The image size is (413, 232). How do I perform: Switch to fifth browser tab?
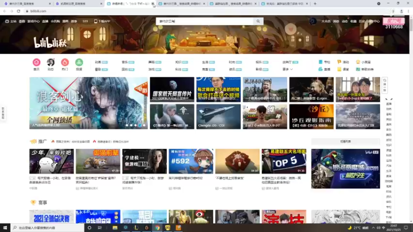coord(233,4)
